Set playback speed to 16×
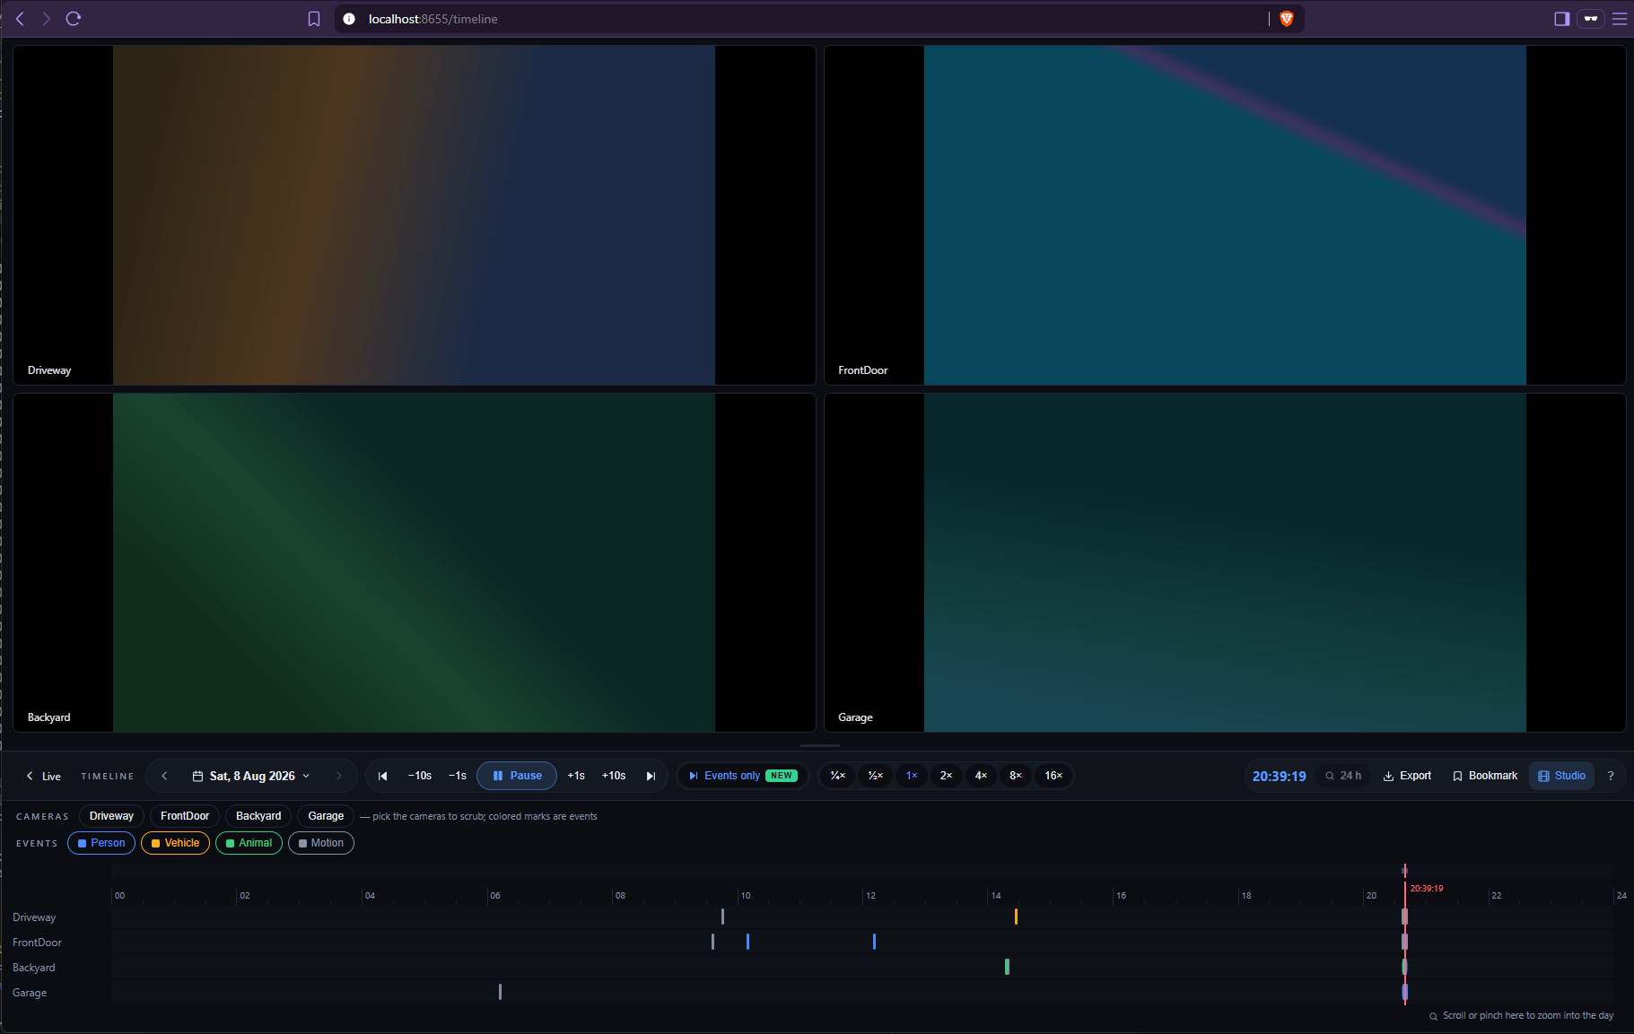 point(1053,776)
